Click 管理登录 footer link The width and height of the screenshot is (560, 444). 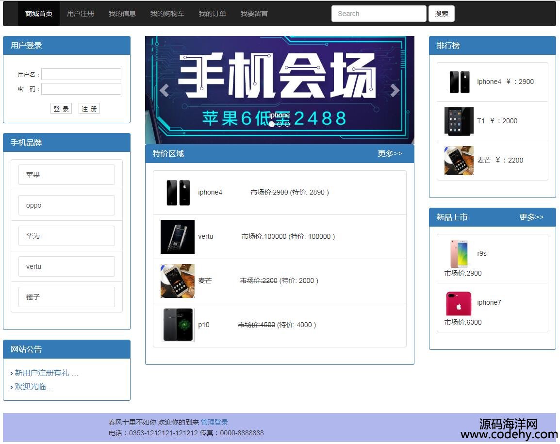pyautogui.click(x=214, y=422)
